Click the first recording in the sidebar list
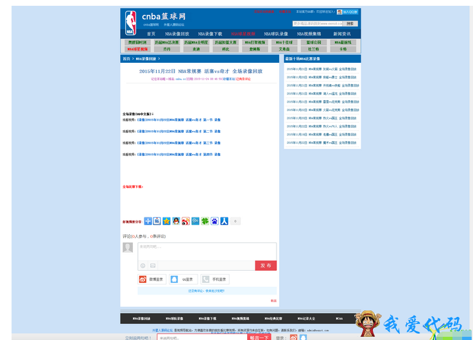The image size is (473, 340). (322, 69)
